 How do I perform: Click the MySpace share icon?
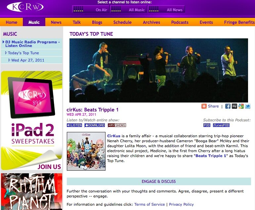pyautogui.click(x=234, y=106)
